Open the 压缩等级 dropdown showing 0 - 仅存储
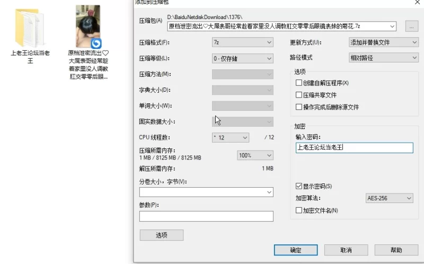 coord(243,58)
